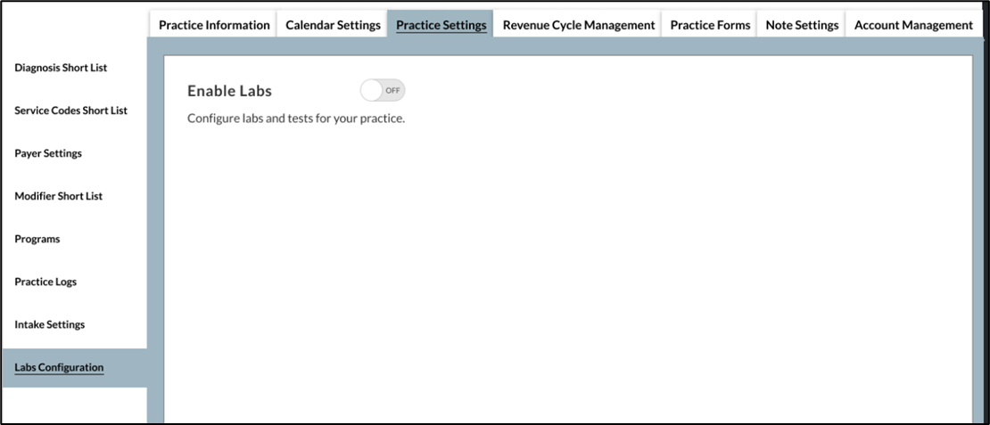Click the Enable Labs heading text
Viewport: 990px width, 425px height.
(229, 91)
